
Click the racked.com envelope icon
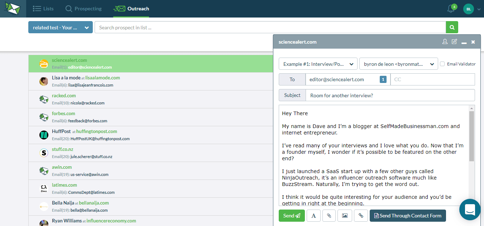pyautogui.click(x=44, y=99)
